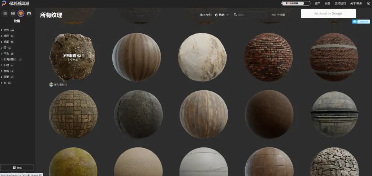Screen dimensions: 372x176
Task: Expand the 金属 6 category
Action: (x=7, y=71)
